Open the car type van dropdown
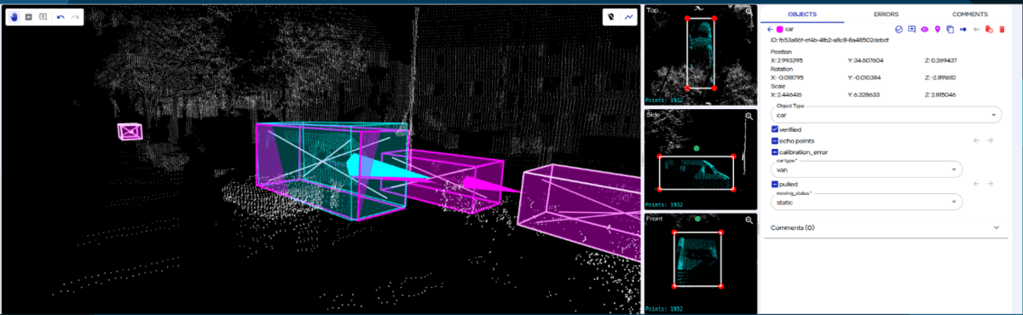1023x315 pixels. pos(866,169)
